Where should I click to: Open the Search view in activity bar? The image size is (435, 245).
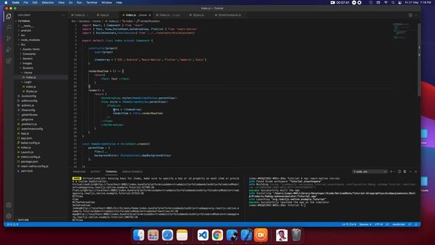(x=9, y=27)
